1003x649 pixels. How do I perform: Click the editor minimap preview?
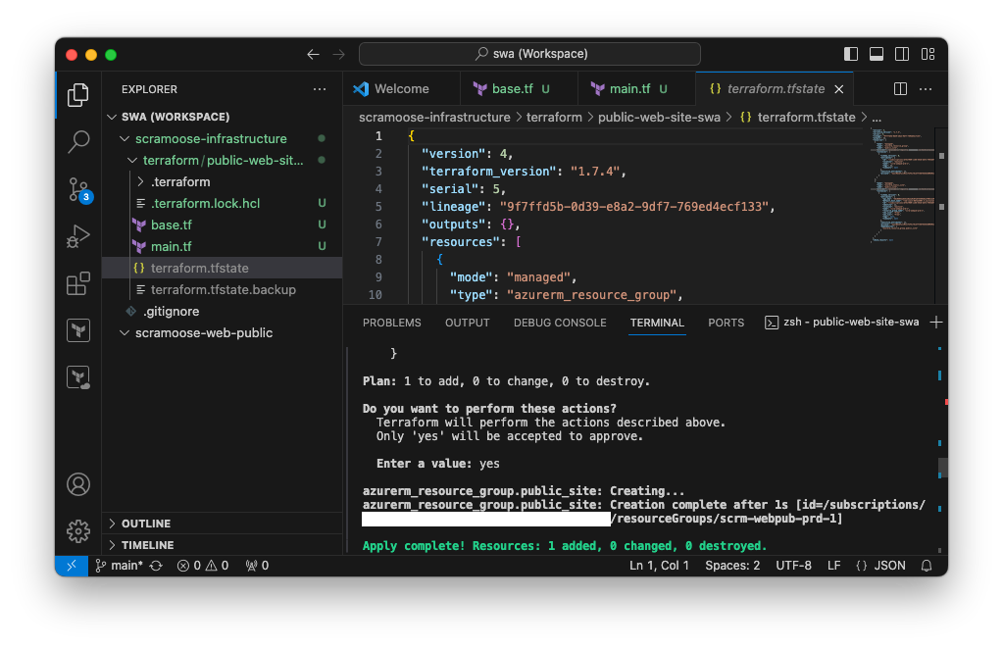coord(901,185)
